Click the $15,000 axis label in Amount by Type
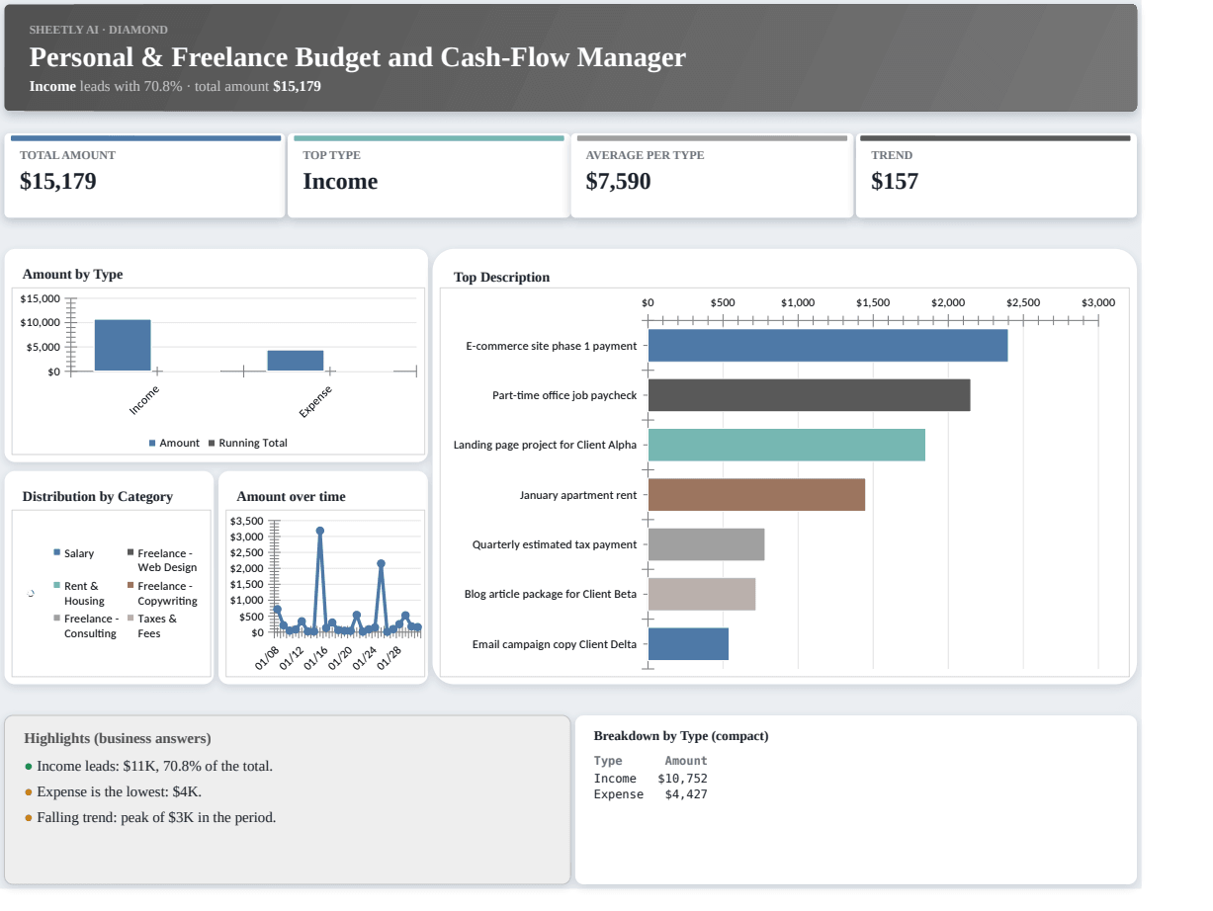1213x911 pixels. pos(41,298)
